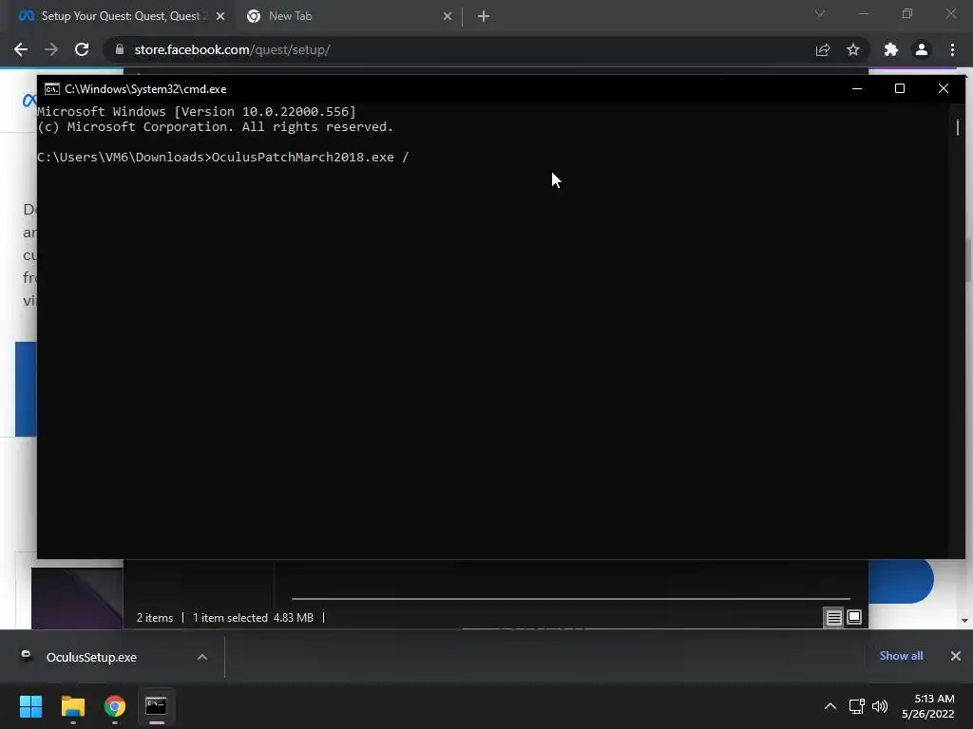
Task: Click the OculusPatchMarch2018.exe command line
Action: click(x=222, y=157)
